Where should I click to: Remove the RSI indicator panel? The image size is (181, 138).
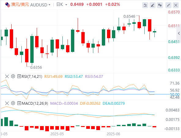pos(7,76)
